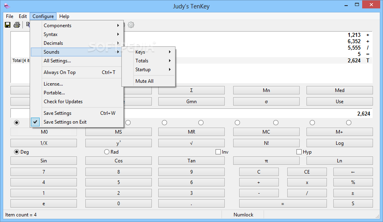Viewport: 383px width, 222px height.
Task: Click the Med median button
Action: coord(339,90)
